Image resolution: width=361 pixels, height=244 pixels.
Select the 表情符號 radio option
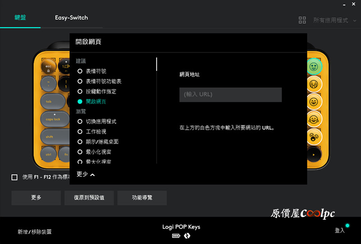(x=80, y=71)
